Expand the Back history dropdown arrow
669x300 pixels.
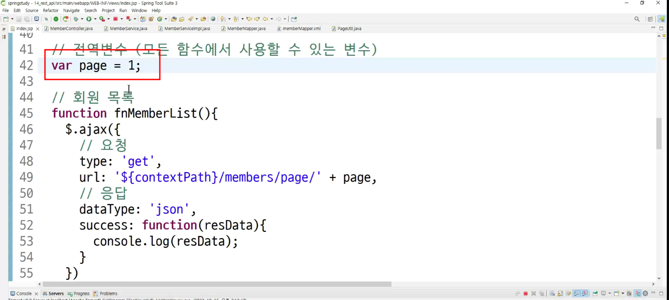(272, 19)
